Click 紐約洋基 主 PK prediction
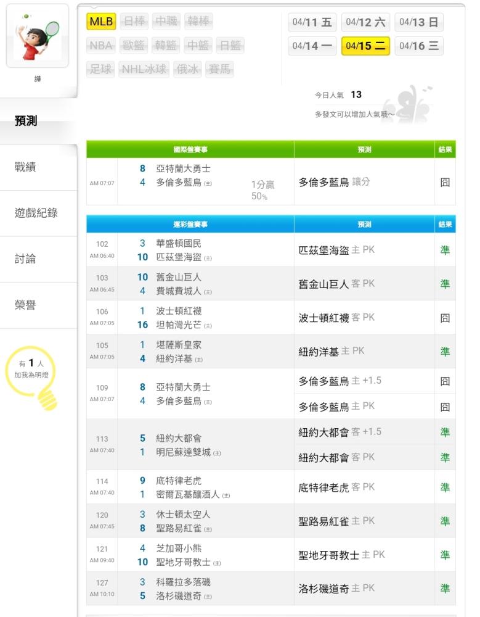Screen dimensions: 480x617 332,351
